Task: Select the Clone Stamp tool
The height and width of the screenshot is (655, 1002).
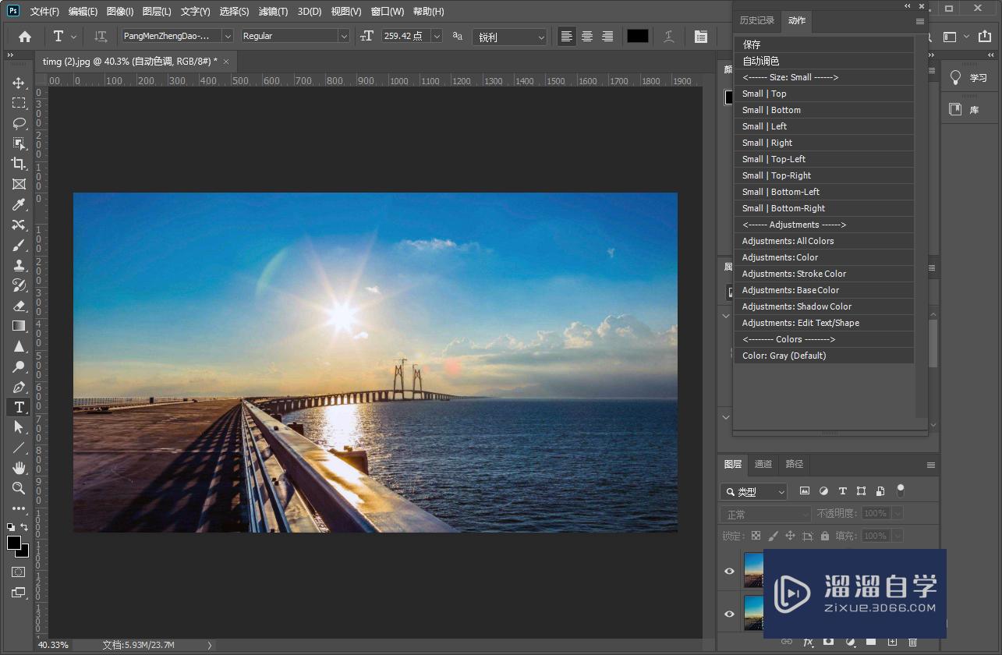Action: click(19, 265)
